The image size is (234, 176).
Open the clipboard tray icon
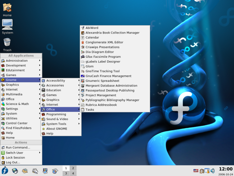point(202,171)
